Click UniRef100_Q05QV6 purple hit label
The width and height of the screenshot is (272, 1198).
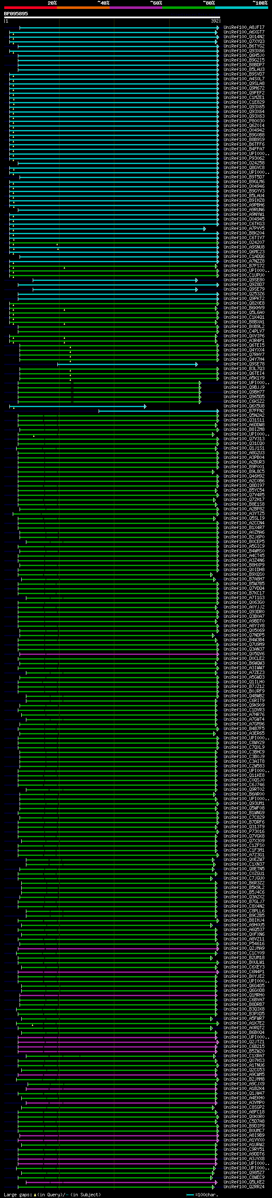tap(244, 654)
